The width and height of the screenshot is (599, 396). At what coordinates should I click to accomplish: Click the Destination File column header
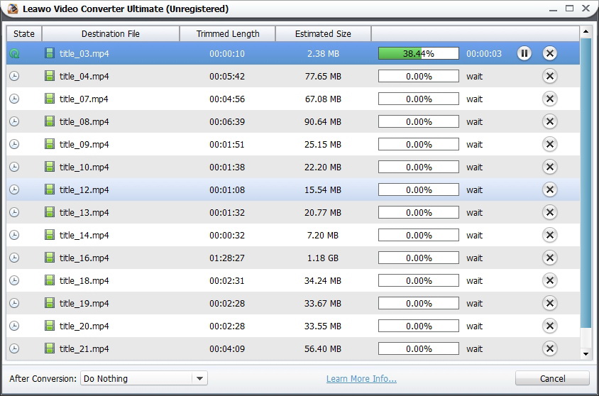click(111, 33)
